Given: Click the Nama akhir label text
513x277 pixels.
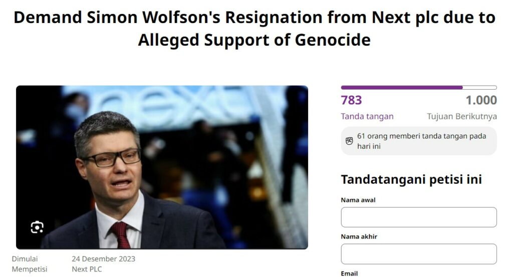Looking at the screenshot, I should coord(359,236).
